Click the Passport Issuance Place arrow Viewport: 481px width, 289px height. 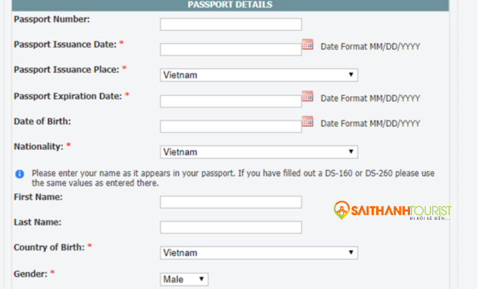351,75
